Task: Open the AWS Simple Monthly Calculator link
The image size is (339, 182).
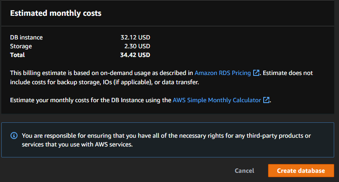Action: [217, 100]
